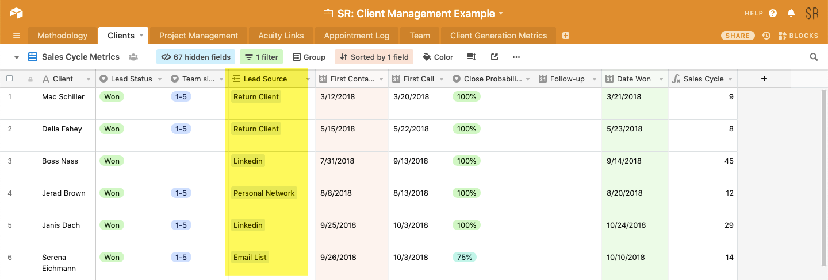
Task: Open the Appointment Log tab
Action: click(356, 36)
